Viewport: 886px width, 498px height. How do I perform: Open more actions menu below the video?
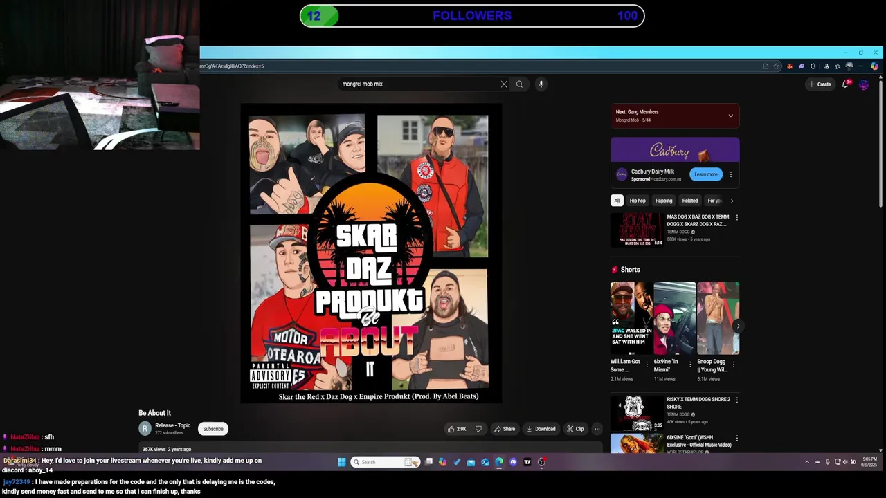coord(597,429)
